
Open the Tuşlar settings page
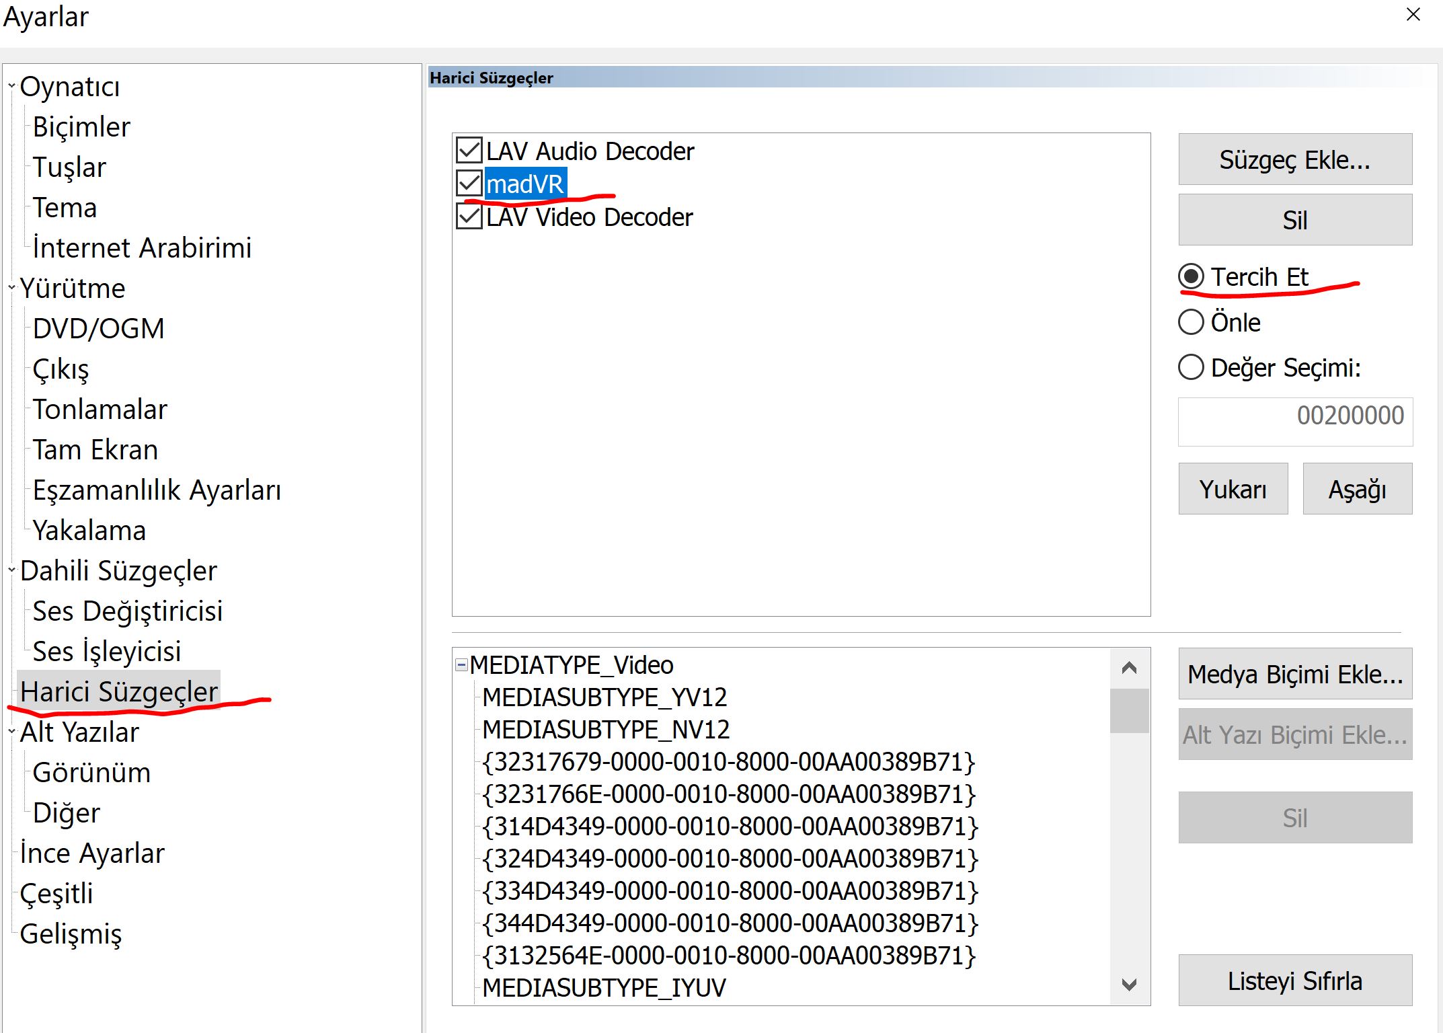69,167
